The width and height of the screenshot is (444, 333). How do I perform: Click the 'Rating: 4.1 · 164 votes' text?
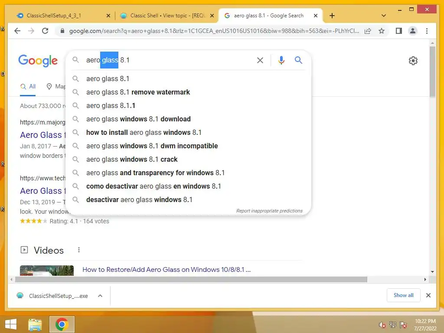(x=79, y=221)
